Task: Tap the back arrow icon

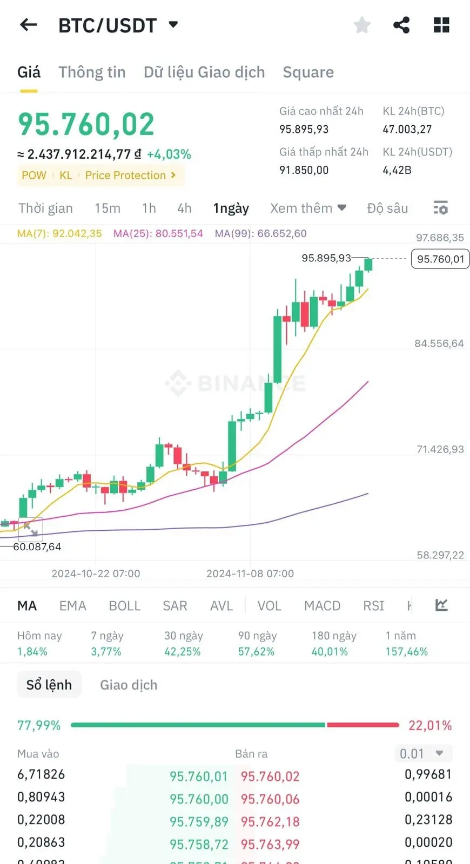Action: coord(28,25)
